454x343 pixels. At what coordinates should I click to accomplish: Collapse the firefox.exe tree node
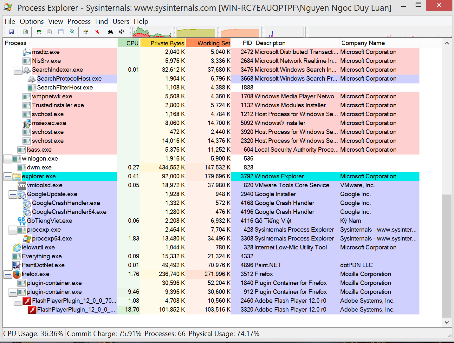click(x=8, y=274)
